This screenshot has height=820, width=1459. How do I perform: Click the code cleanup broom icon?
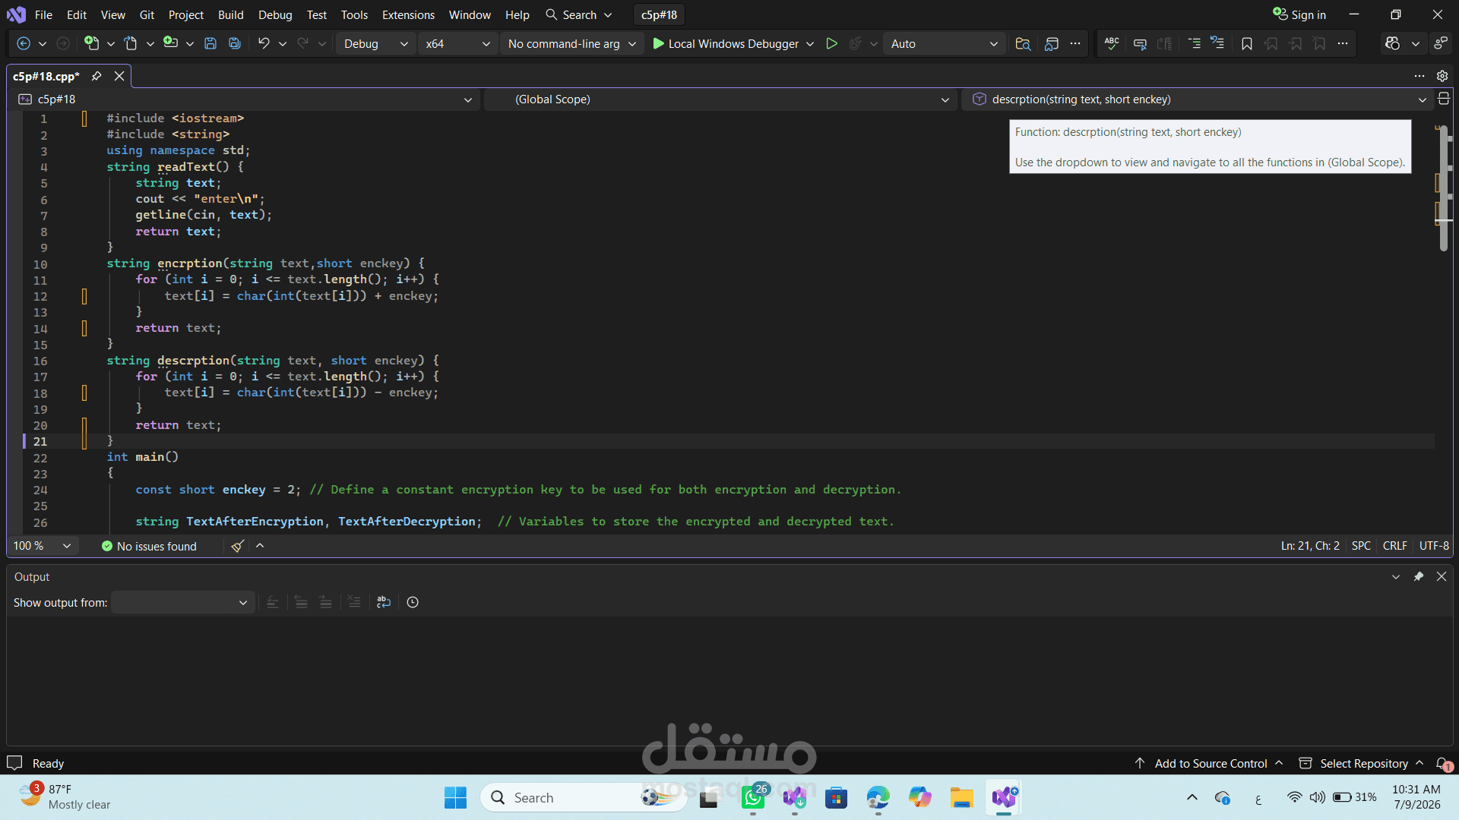[x=238, y=546]
